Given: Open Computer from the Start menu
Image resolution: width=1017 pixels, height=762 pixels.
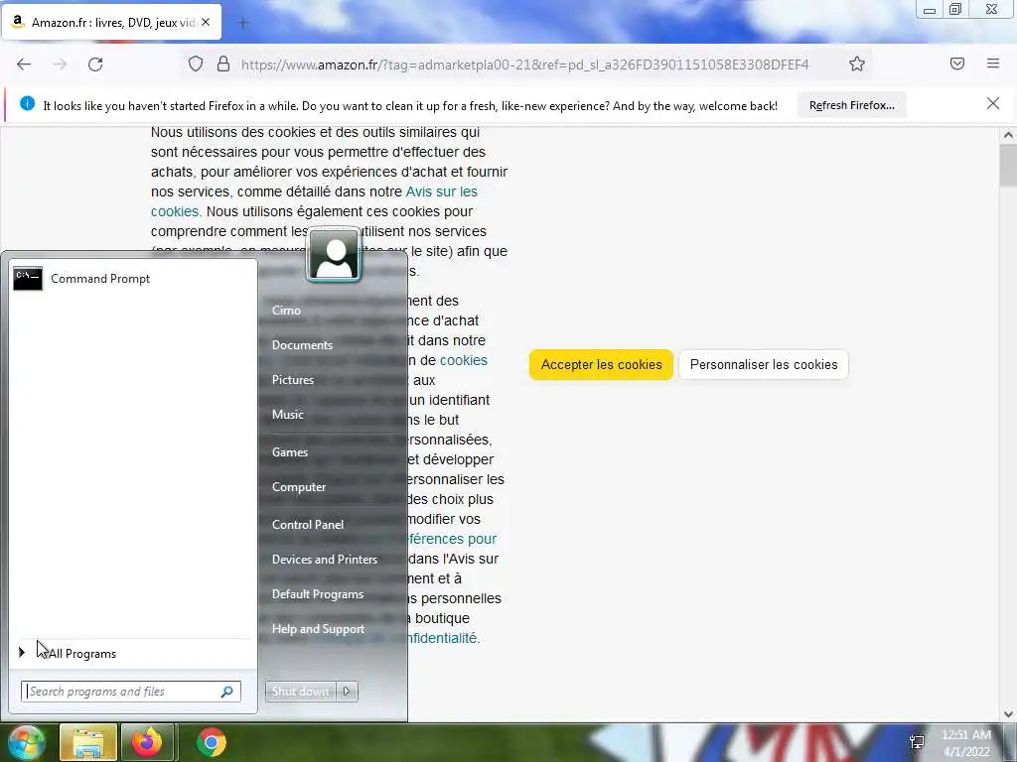Looking at the screenshot, I should click(x=298, y=487).
